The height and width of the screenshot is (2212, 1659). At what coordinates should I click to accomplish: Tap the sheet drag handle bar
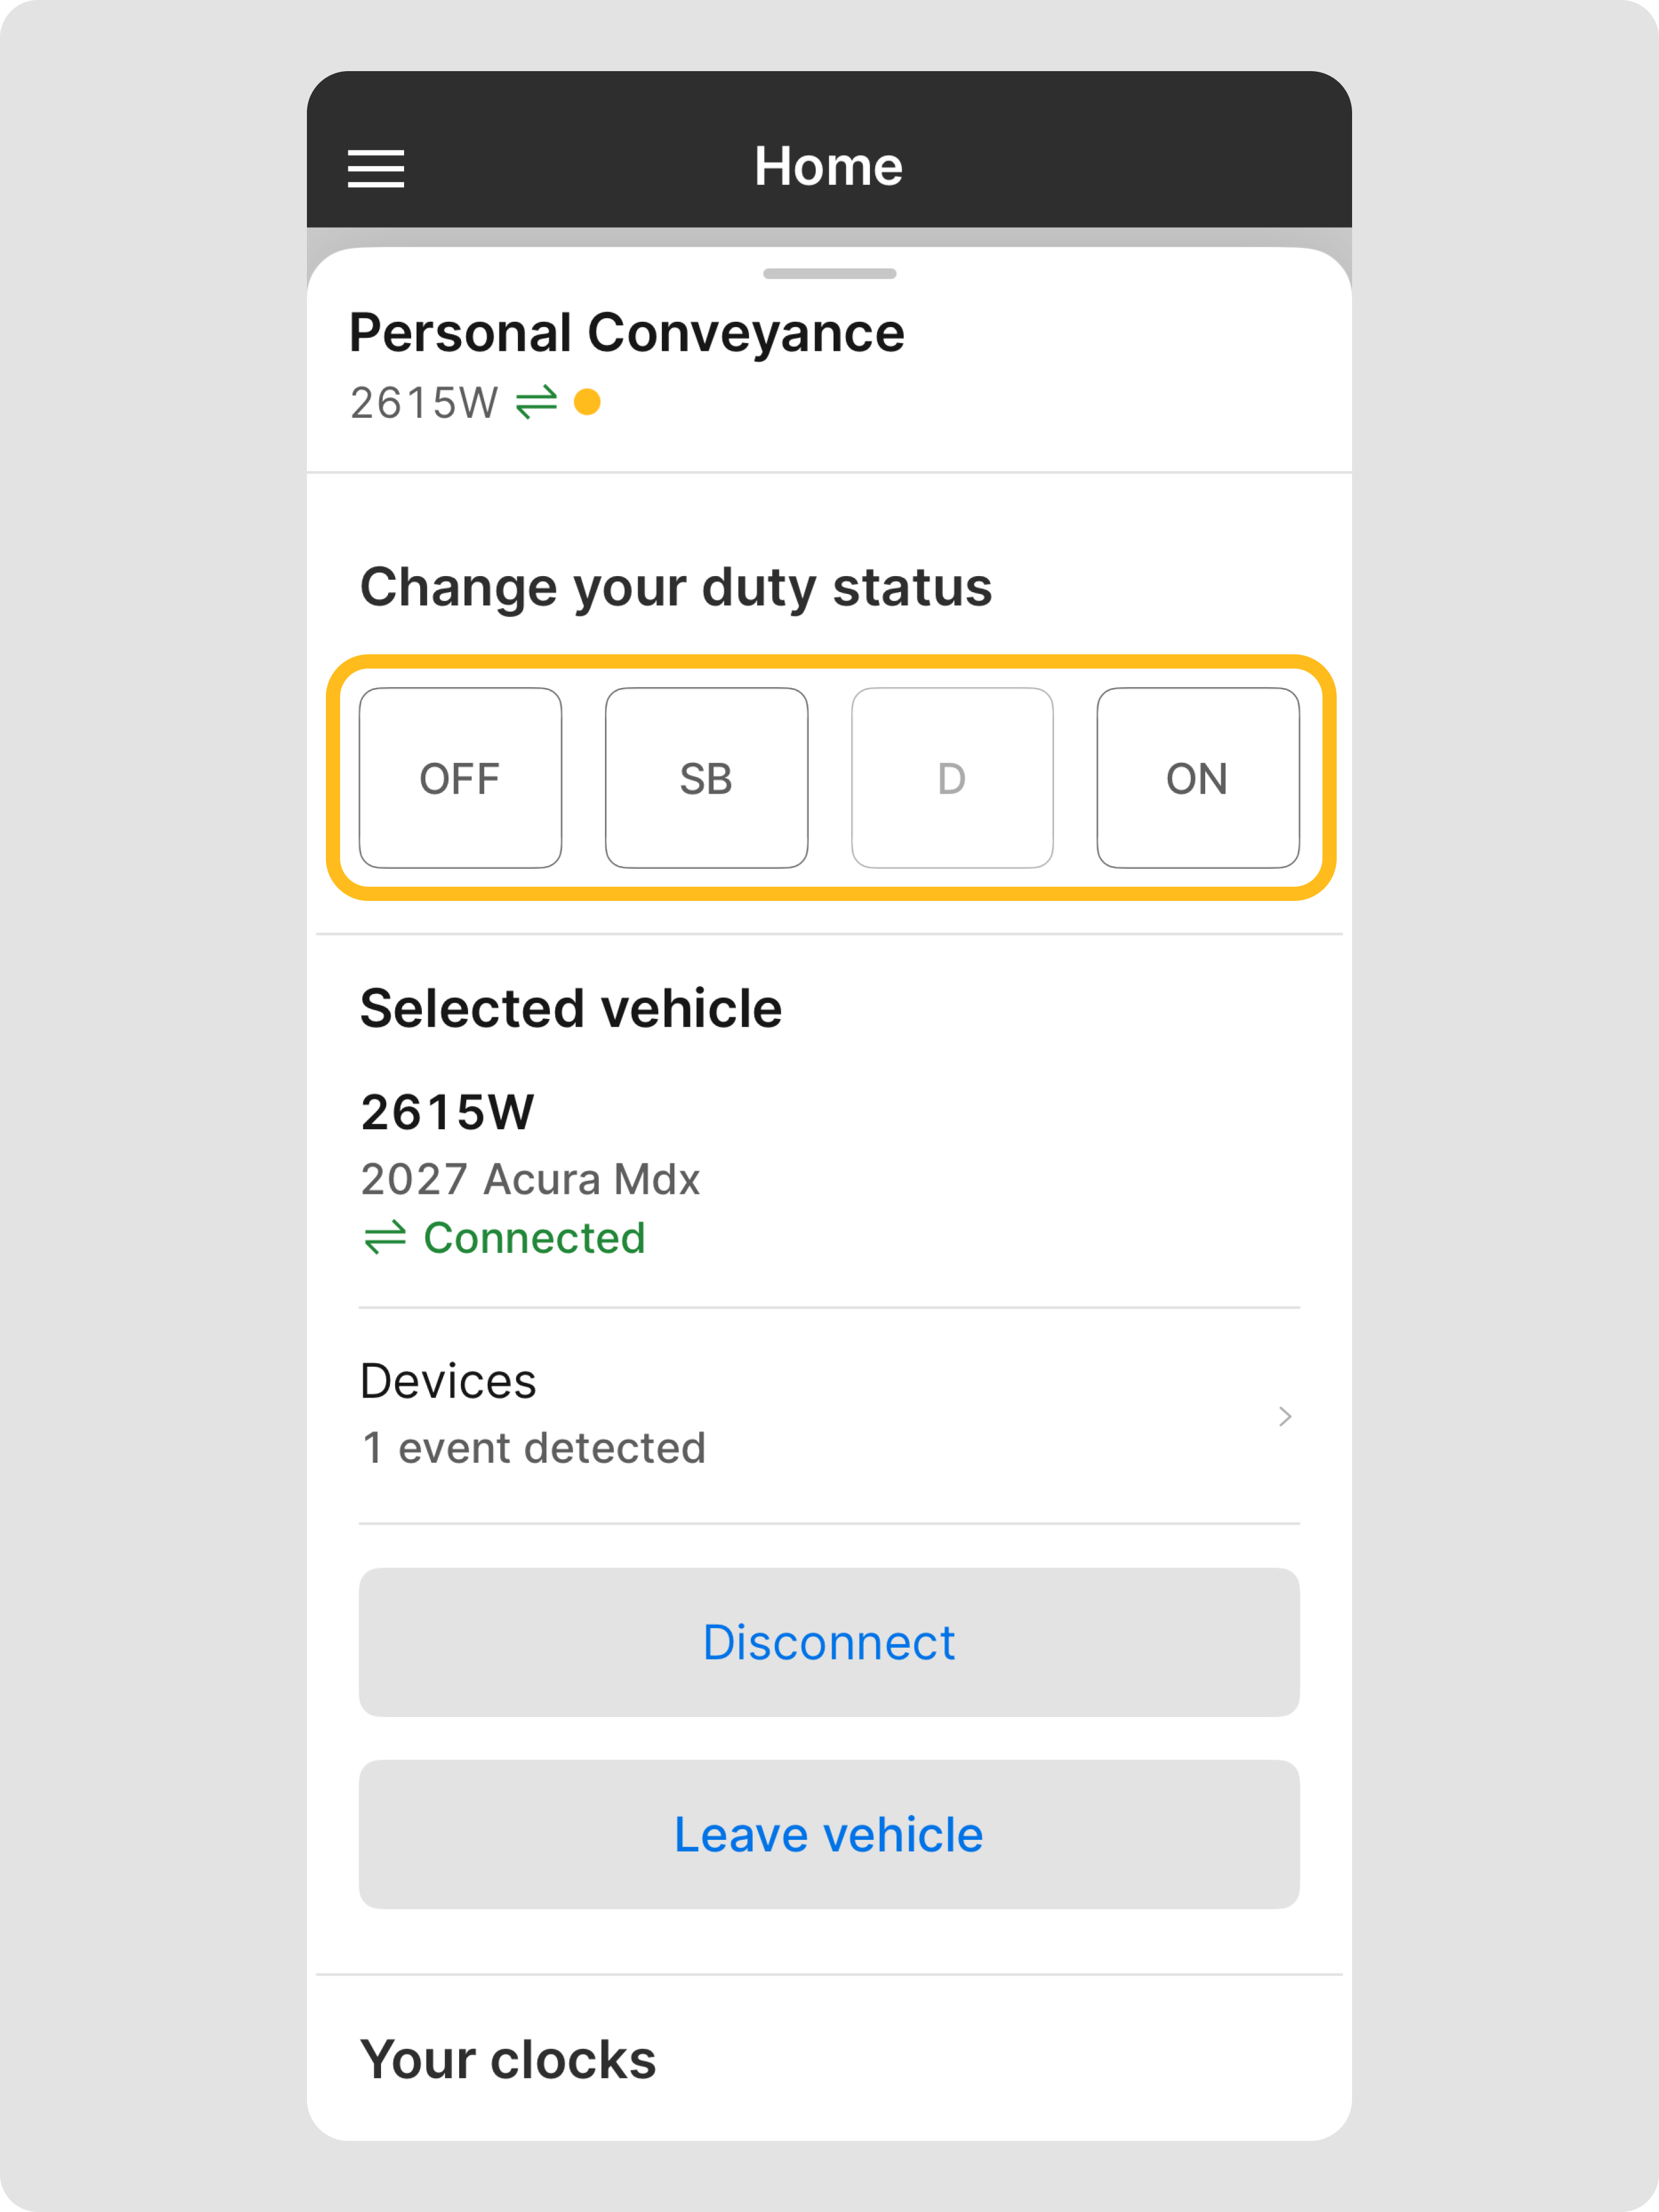click(x=829, y=274)
